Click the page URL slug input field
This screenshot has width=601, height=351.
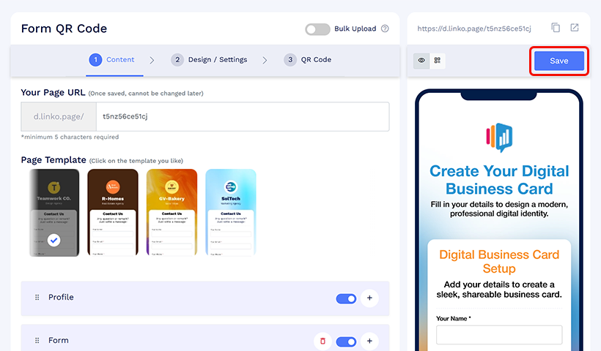tap(242, 116)
